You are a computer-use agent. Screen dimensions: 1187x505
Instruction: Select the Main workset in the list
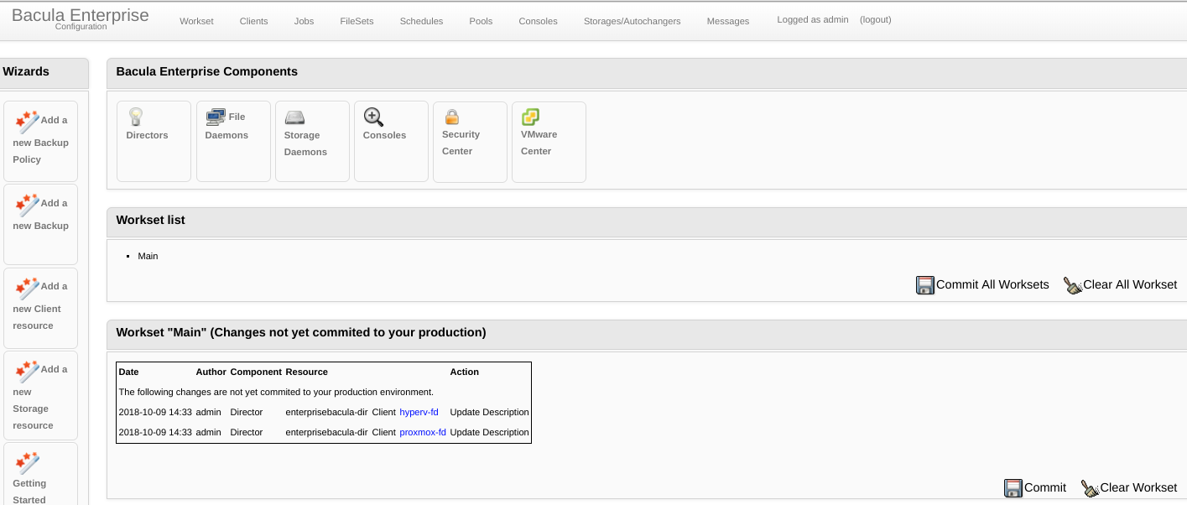pyautogui.click(x=148, y=256)
